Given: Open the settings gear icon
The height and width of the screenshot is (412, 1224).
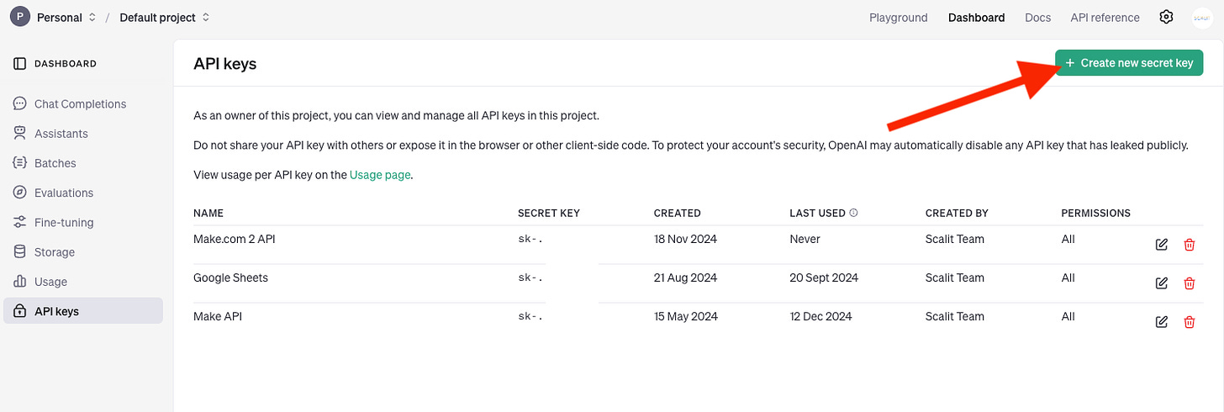Looking at the screenshot, I should pyautogui.click(x=1166, y=17).
